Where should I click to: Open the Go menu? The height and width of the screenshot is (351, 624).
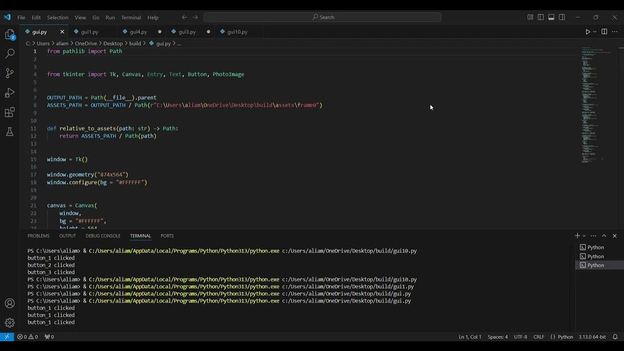click(96, 17)
